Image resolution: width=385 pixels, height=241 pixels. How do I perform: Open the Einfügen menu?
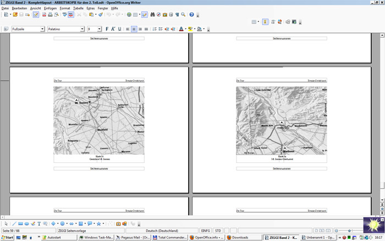tap(50, 8)
